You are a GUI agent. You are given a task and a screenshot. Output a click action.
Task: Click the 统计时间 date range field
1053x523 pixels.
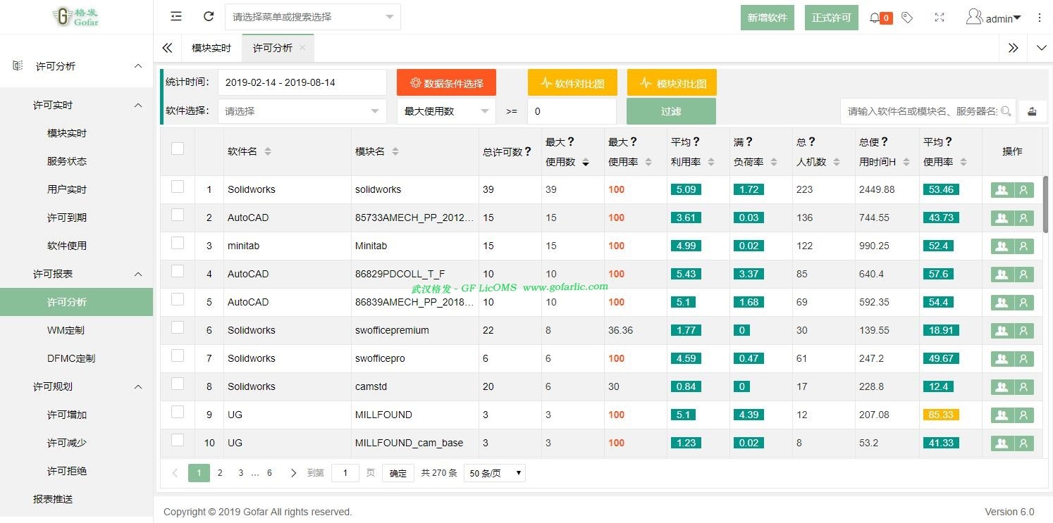click(x=302, y=82)
